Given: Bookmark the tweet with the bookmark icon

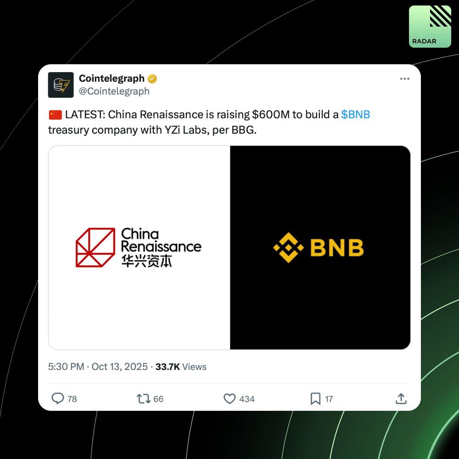Looking at the screenshot, I should (x=315, y=399).
